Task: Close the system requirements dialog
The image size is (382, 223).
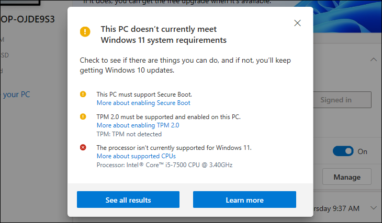Action: pyautogui.click(x=298, y=23)
